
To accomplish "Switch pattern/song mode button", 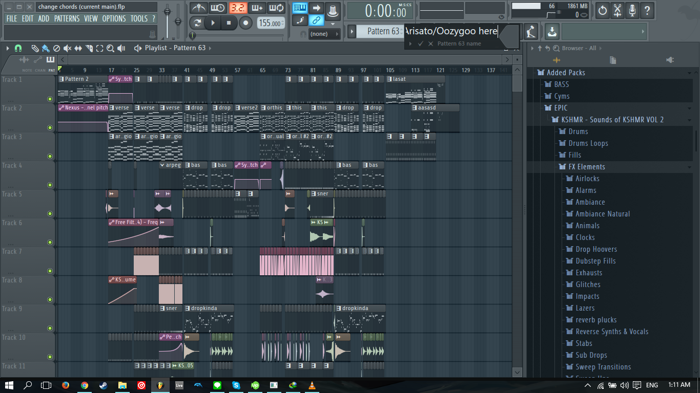I will coord(197,23).
